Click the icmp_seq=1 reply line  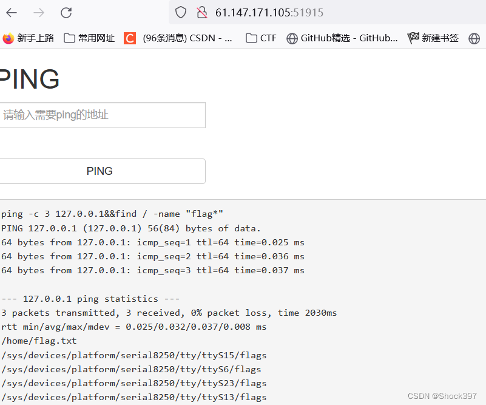[152, 242]
